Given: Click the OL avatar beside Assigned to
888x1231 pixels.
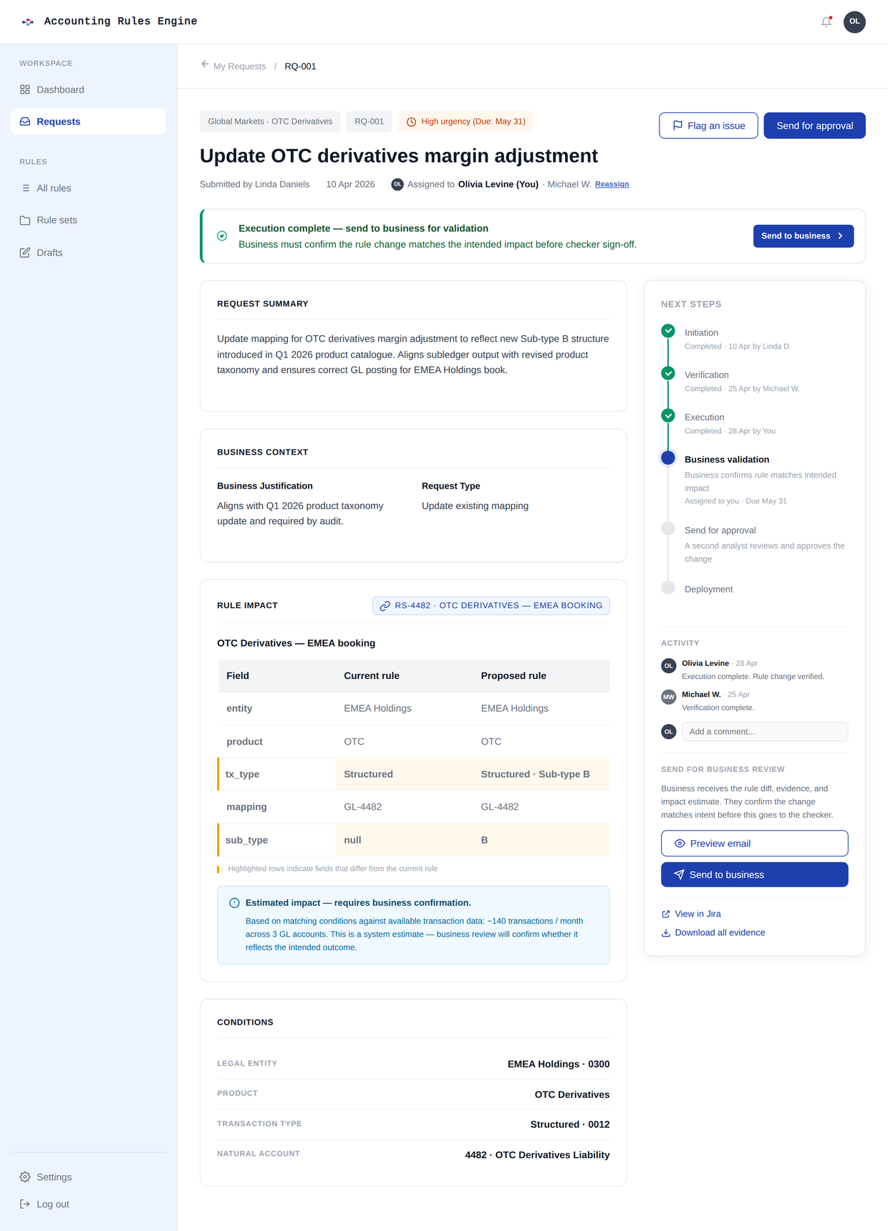Looking at the screenshot, I should (x=397, y=184).
